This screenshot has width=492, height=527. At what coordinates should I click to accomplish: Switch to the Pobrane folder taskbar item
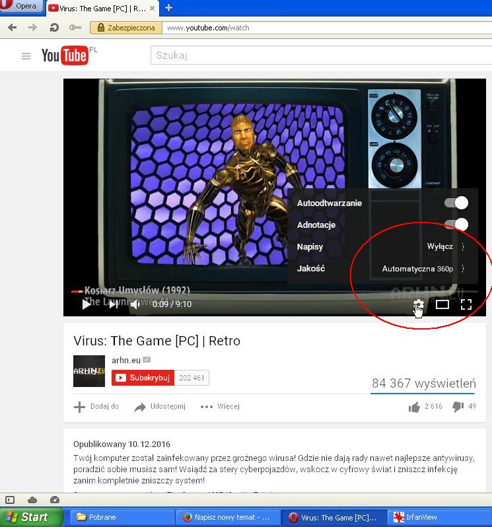pyautogui.click(x=122, y=517)
